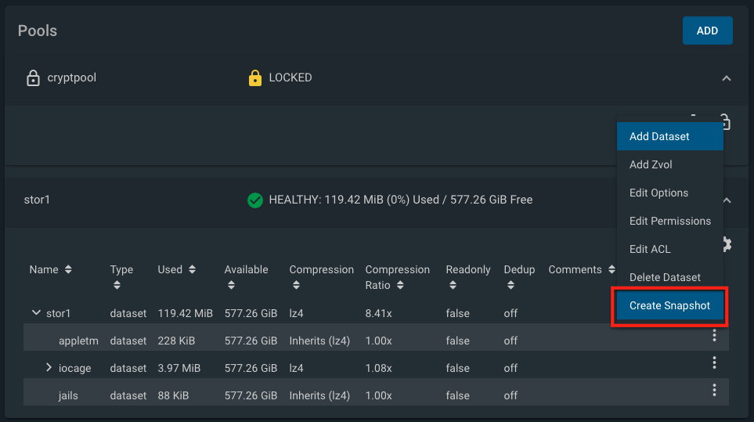
Task: Expand the iocage dataset row
Action: (49, 367)
